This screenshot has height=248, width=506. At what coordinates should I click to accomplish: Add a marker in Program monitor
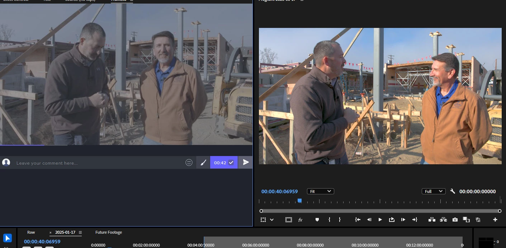317,220
